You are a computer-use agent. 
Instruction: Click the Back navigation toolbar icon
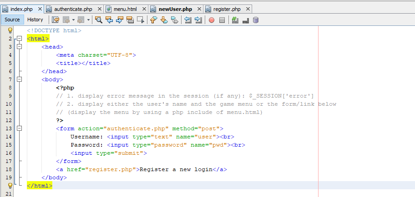[66, 20]
